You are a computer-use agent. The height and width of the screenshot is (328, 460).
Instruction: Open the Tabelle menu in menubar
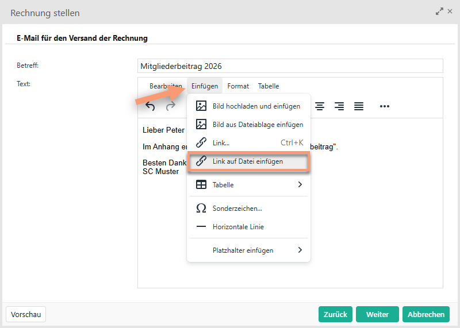coord(269,86)
